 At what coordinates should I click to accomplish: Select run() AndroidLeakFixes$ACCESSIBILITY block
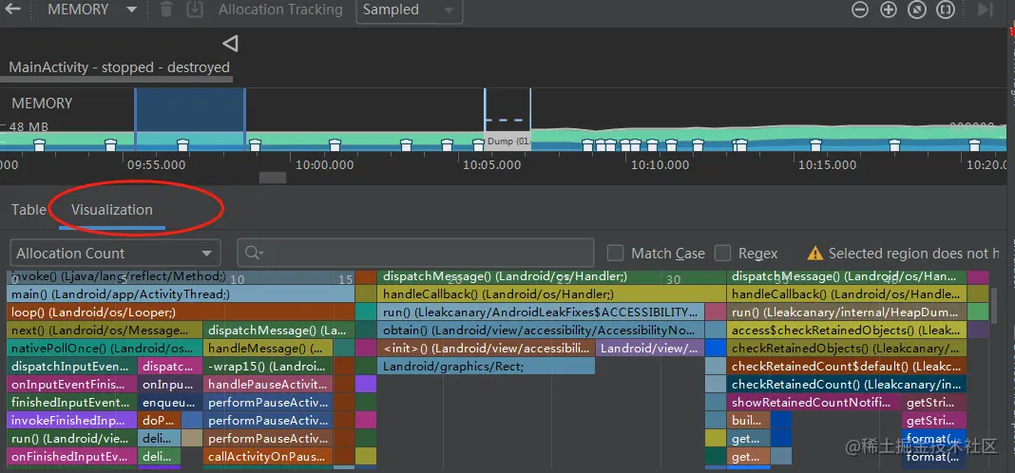541,312
